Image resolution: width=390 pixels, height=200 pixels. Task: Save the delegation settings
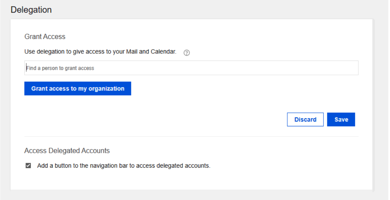click(x=341, y=119)
